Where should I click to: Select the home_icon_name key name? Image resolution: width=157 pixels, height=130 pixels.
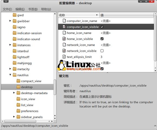click(x=79, y=33)
